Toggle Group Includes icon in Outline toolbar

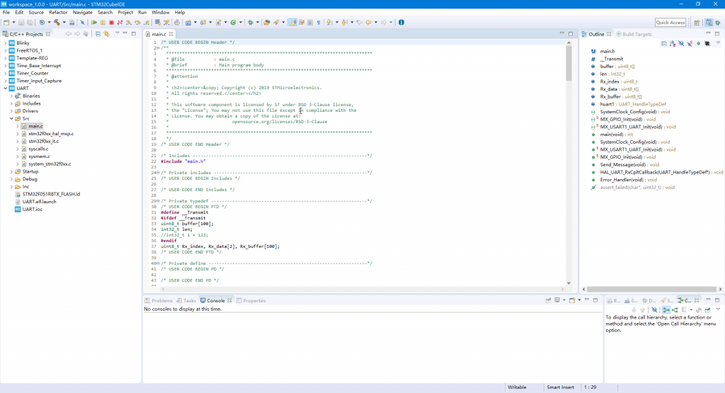tap(707, 43)
